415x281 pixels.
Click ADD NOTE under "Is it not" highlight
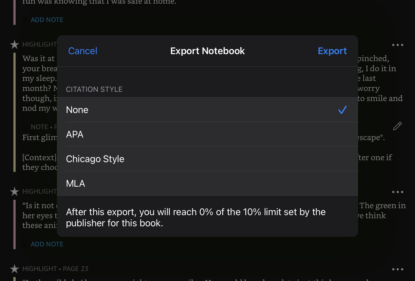point(47,244)
